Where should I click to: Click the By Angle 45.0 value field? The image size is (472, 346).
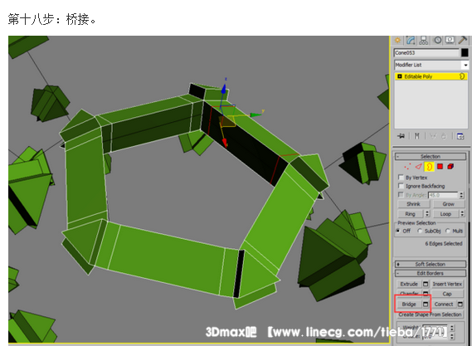coord(443,195)
